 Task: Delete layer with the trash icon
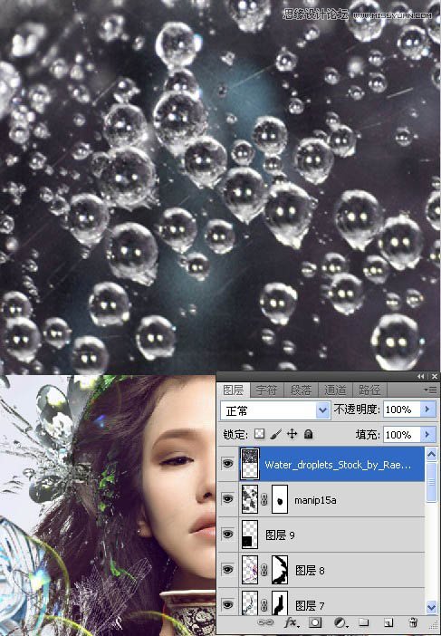413,622
